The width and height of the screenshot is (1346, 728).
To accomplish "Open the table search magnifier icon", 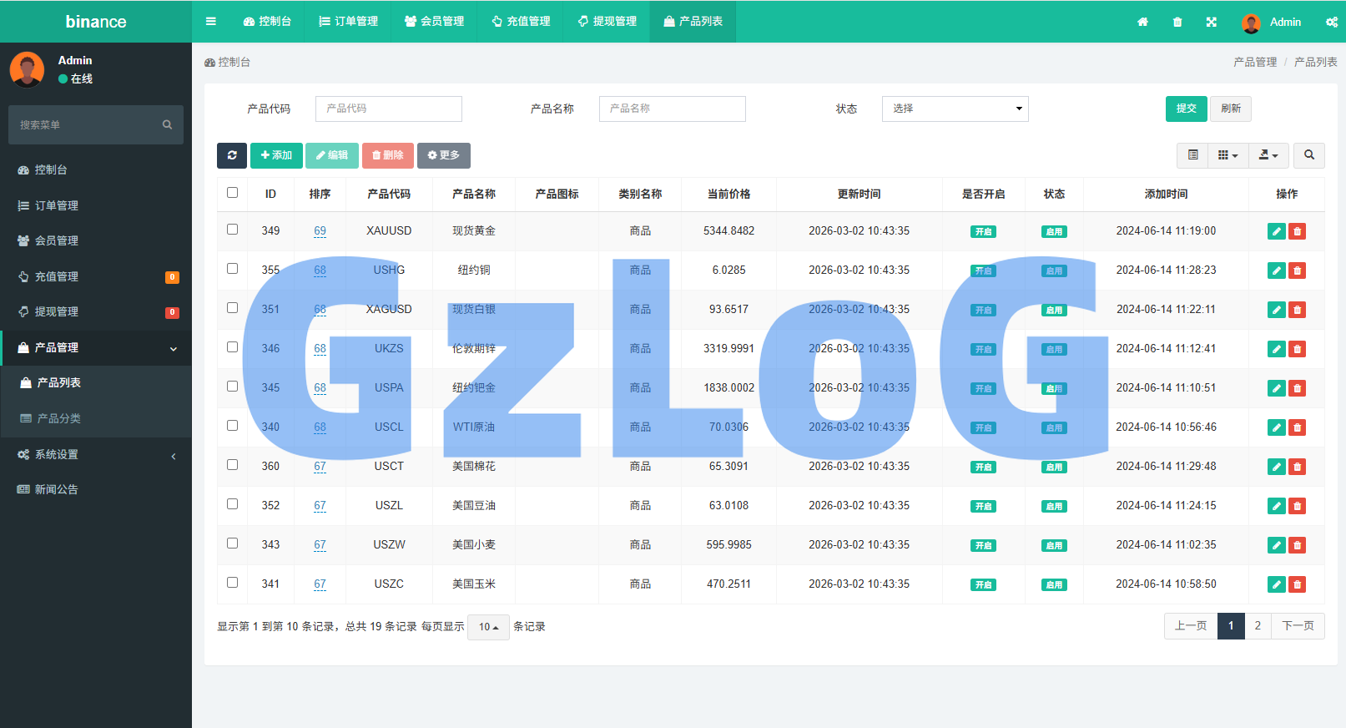I will pos(1309,155).
